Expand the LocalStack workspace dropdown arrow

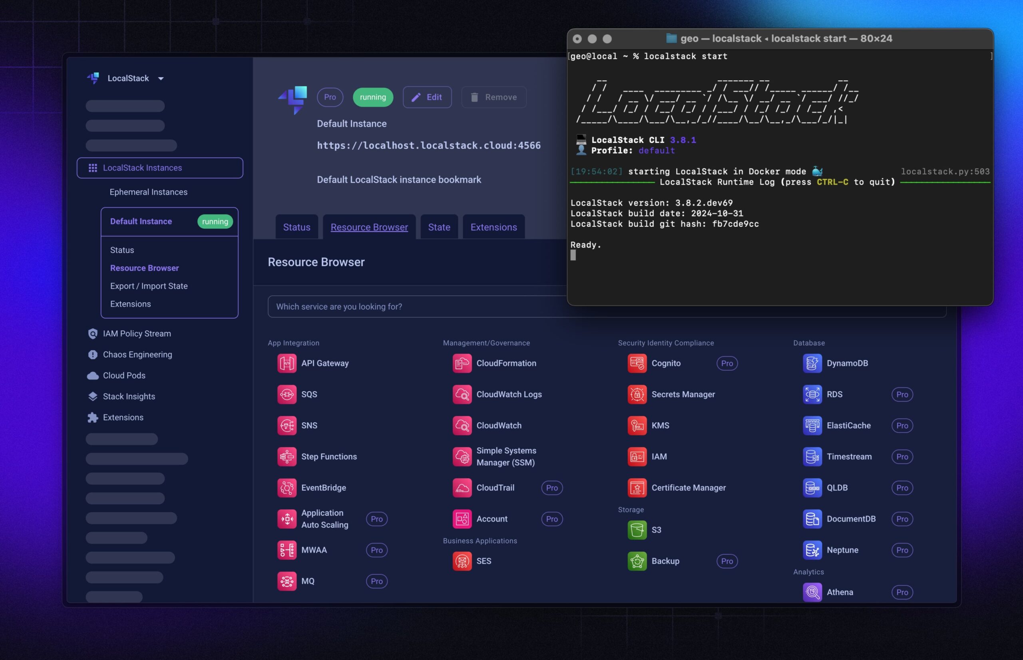coord(161,78)
